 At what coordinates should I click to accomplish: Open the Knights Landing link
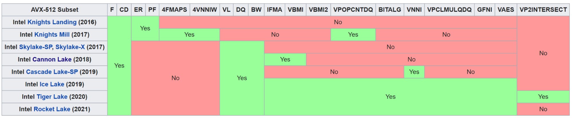(52, 22)
